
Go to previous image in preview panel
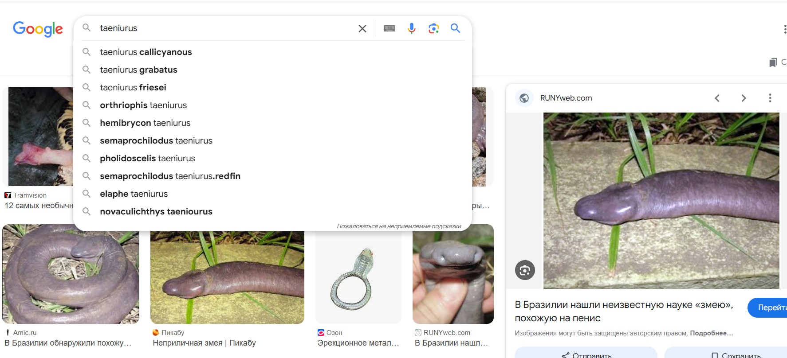(717, 98)
